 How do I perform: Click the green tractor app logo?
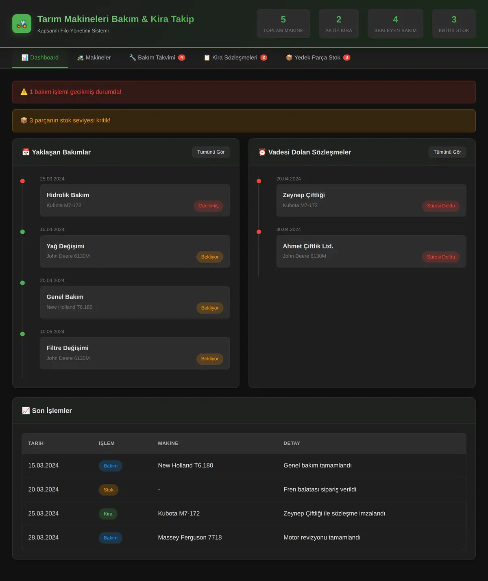click(22, 24)
